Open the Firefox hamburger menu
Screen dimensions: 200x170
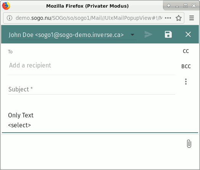click(x=192, y=18)
